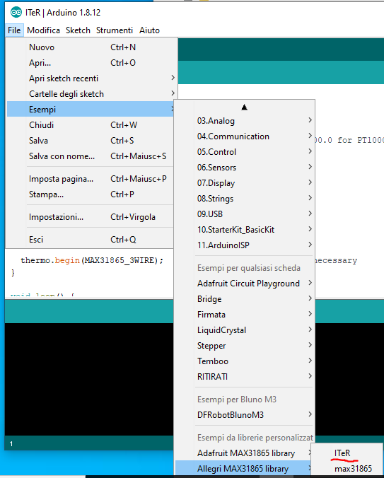
Task: Click thermo.begin code line in editor
Action: [x=92, y=260]
